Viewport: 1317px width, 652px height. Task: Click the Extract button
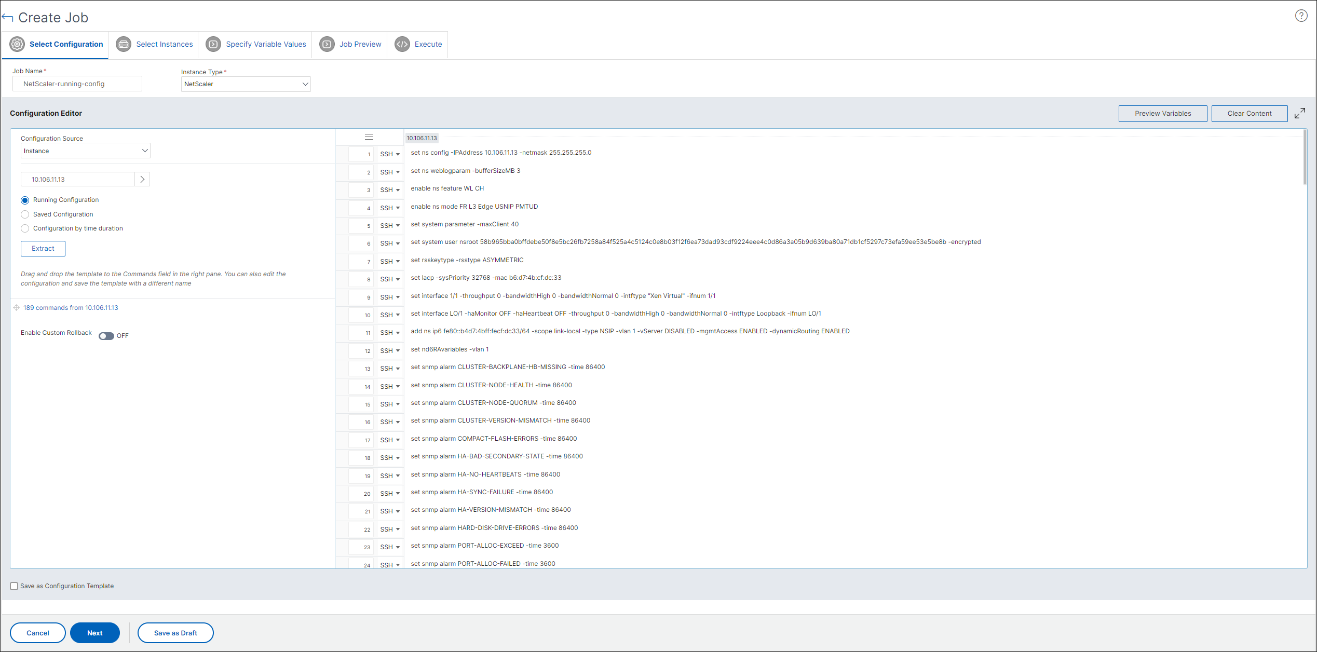tap(43, 249)
